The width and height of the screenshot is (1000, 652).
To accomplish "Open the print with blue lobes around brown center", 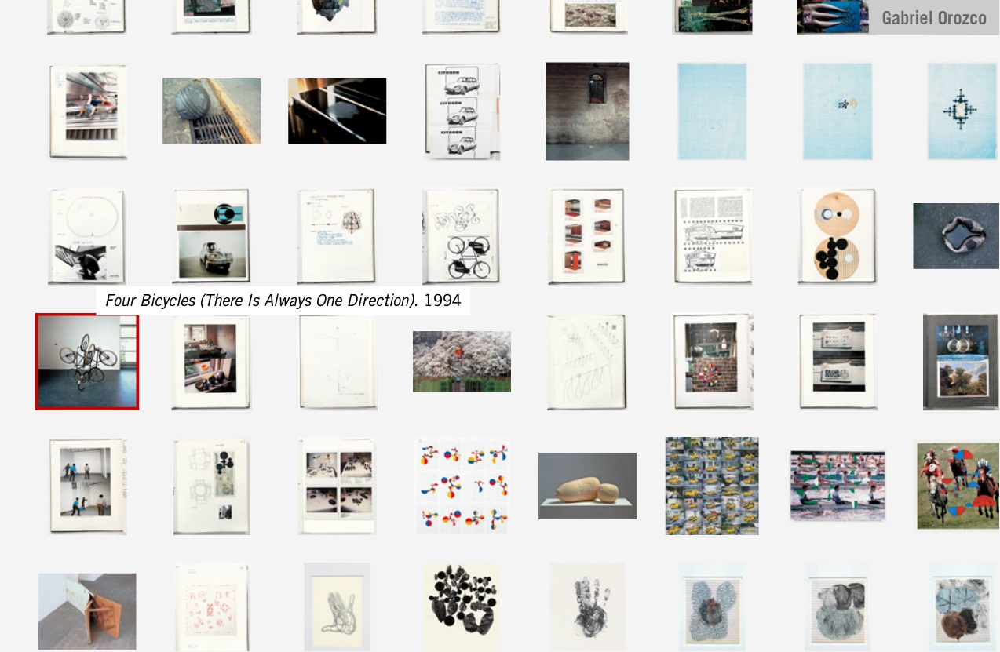I will pyautogui.click(x=712, y=607).
